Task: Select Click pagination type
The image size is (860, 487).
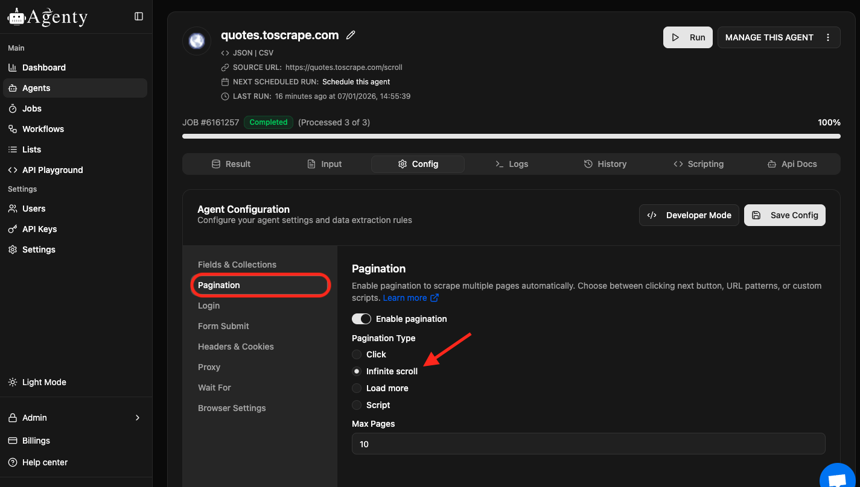Action: point(357,354)
